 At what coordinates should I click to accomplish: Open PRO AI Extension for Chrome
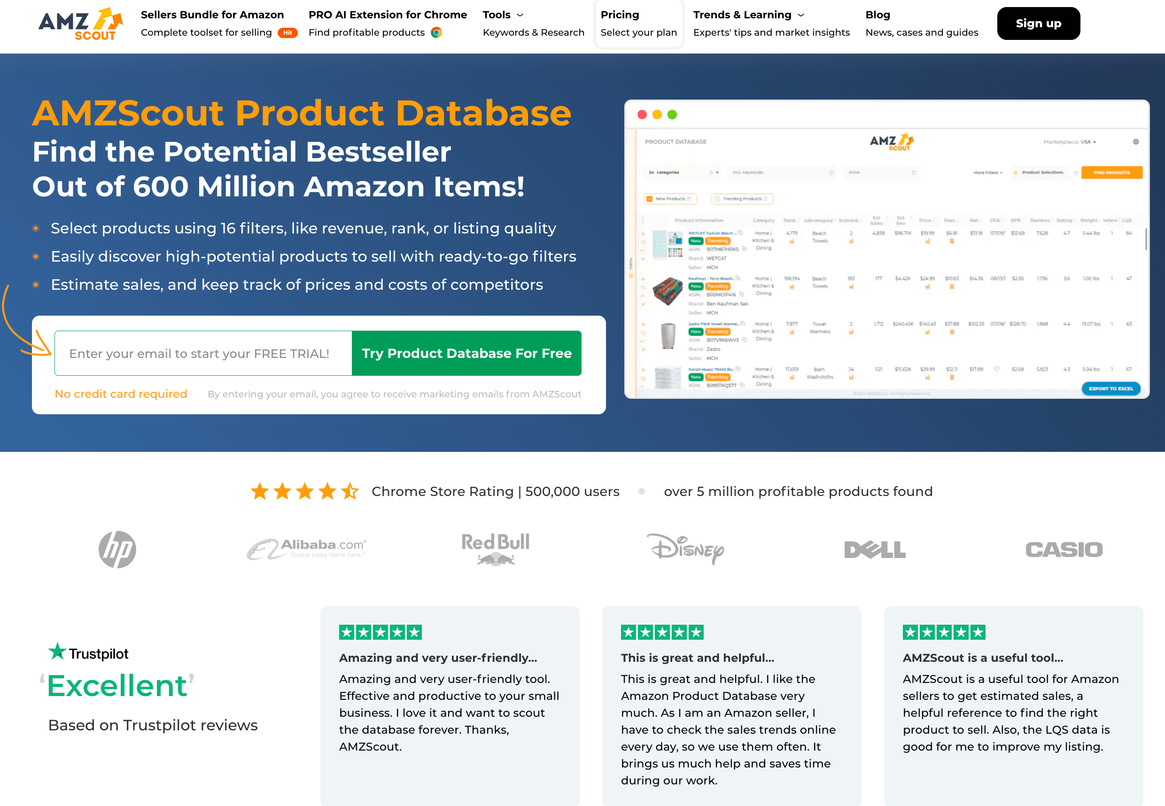point(388,15)
